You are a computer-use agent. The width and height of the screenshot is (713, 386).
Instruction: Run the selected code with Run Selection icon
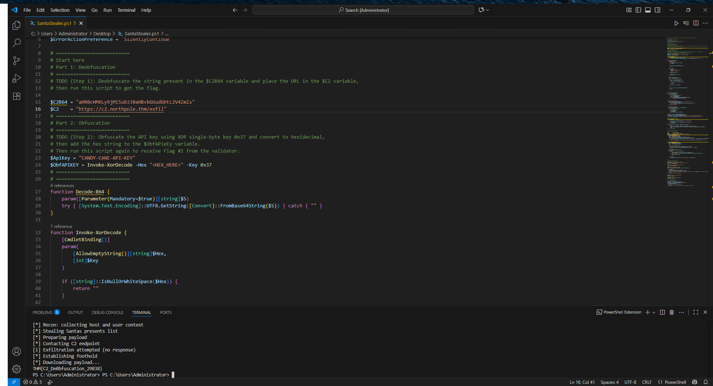click(686, 23)
